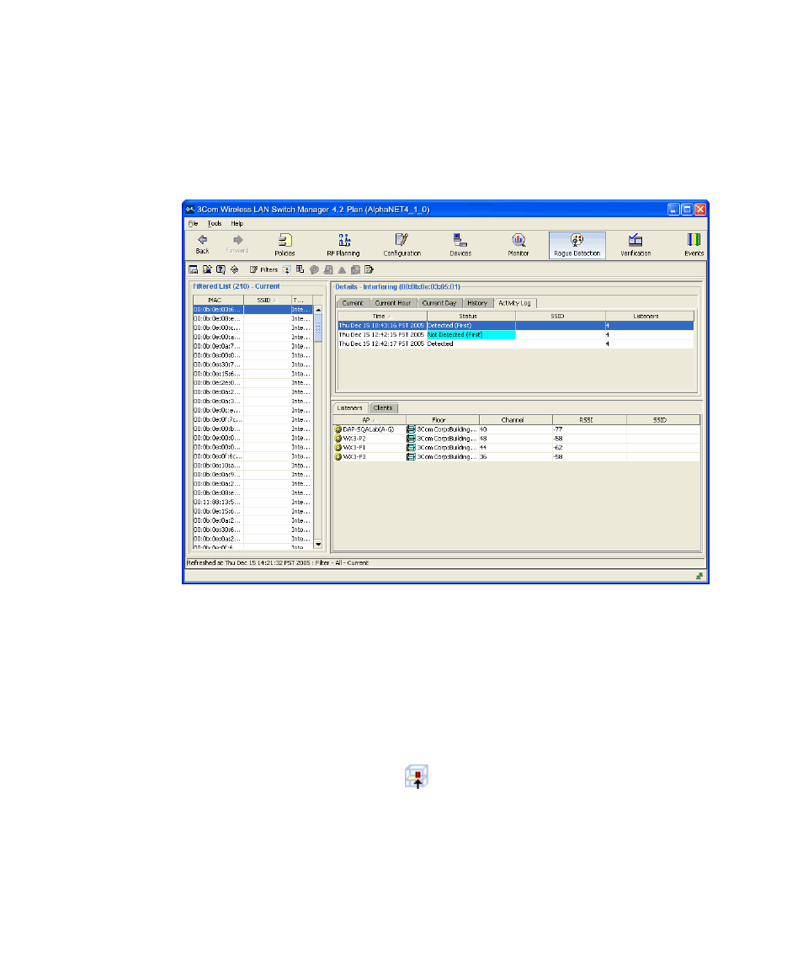
Task: Select the Listeners tab
Action: [350, 407]
